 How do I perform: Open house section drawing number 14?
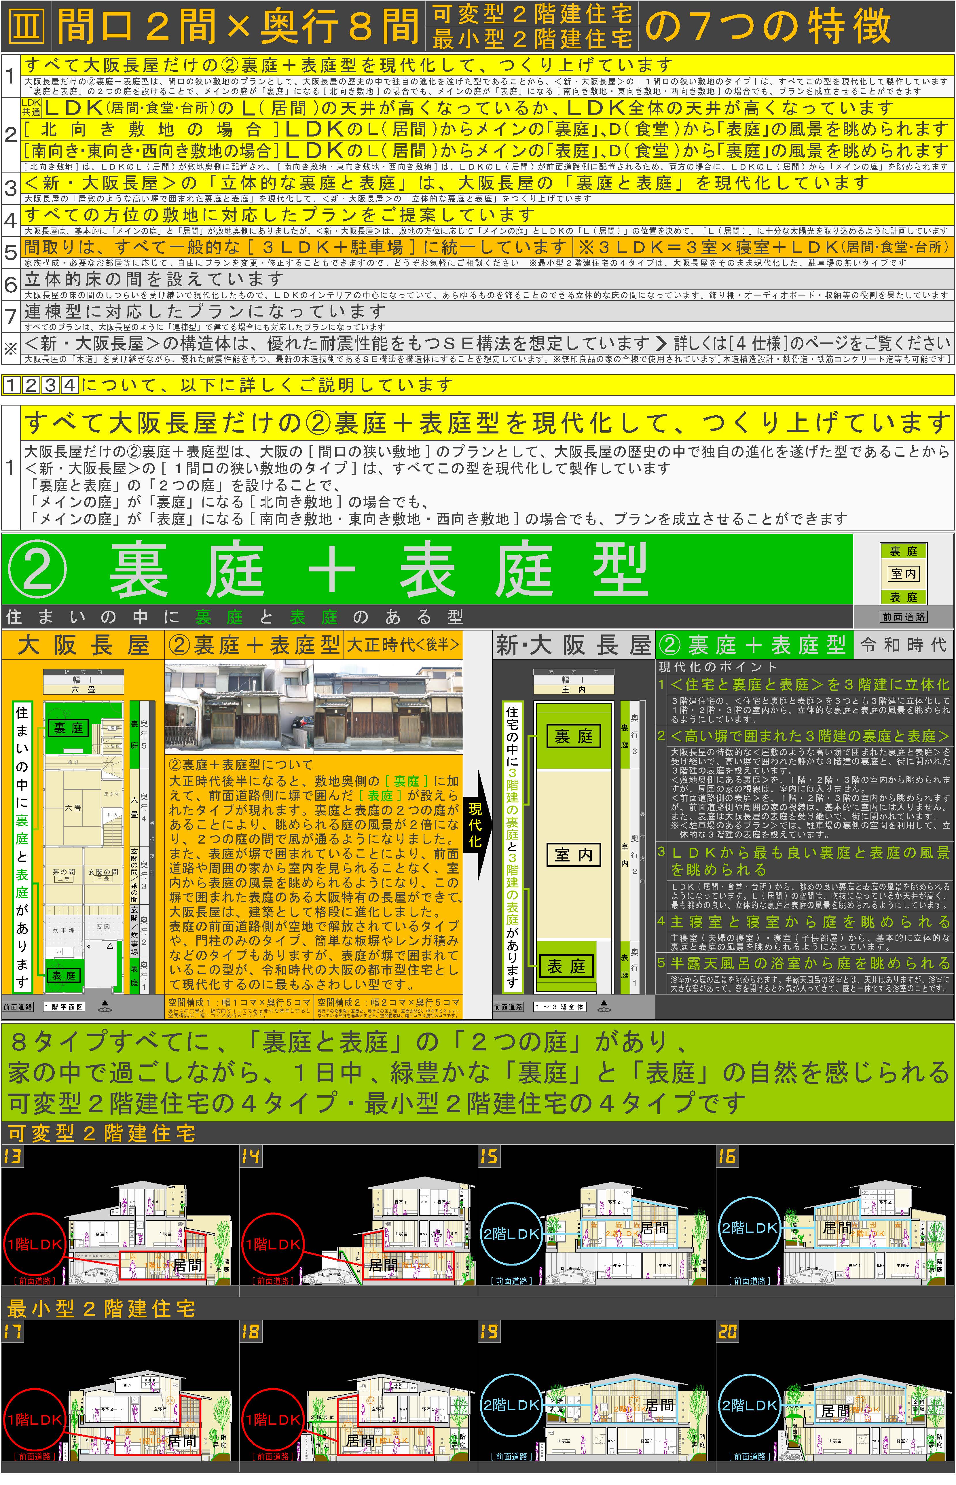(x=358, y=1221)
